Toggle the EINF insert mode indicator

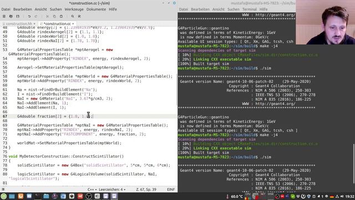click(171, 189)
